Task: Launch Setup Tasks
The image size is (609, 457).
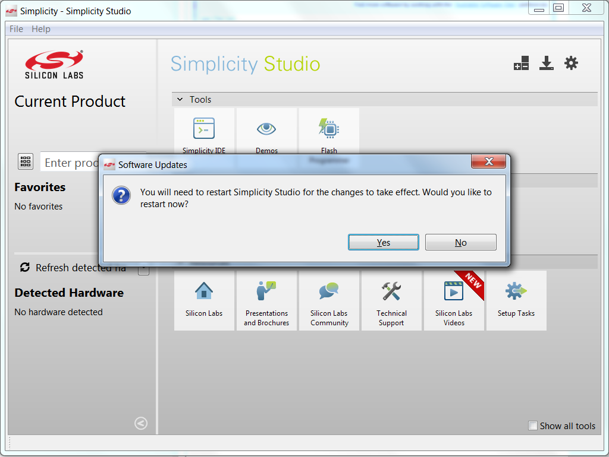Action: (x=516, y=300)
